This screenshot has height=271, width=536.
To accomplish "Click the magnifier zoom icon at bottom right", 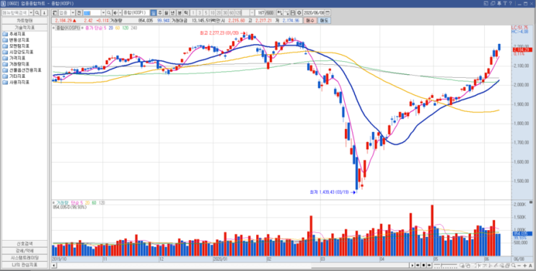I will (x=514, y=265).
